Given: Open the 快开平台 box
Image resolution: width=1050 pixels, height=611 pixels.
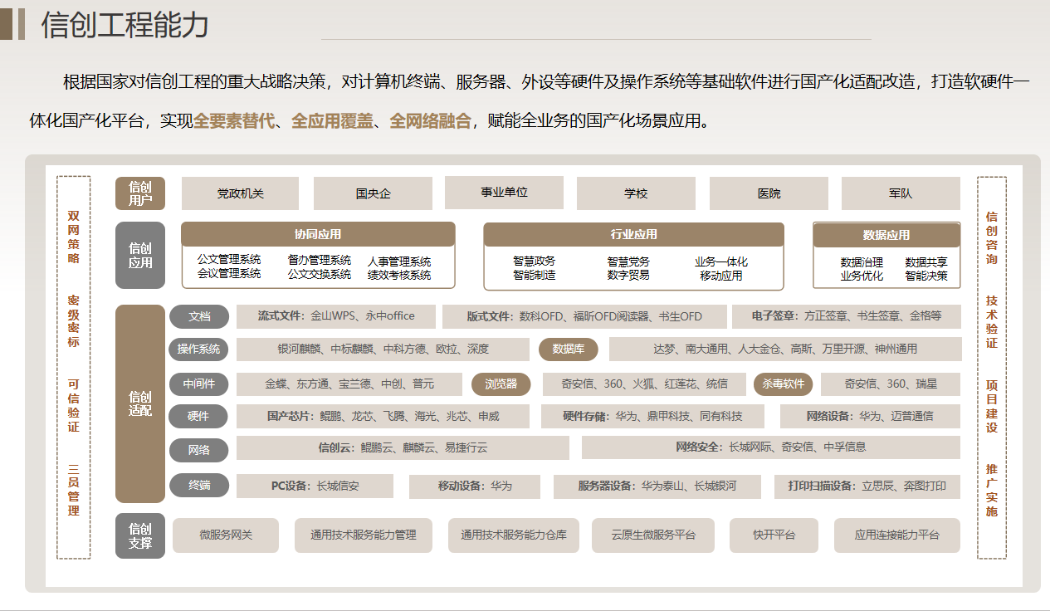Looking at the screenshot, I should tap(774, 535).
